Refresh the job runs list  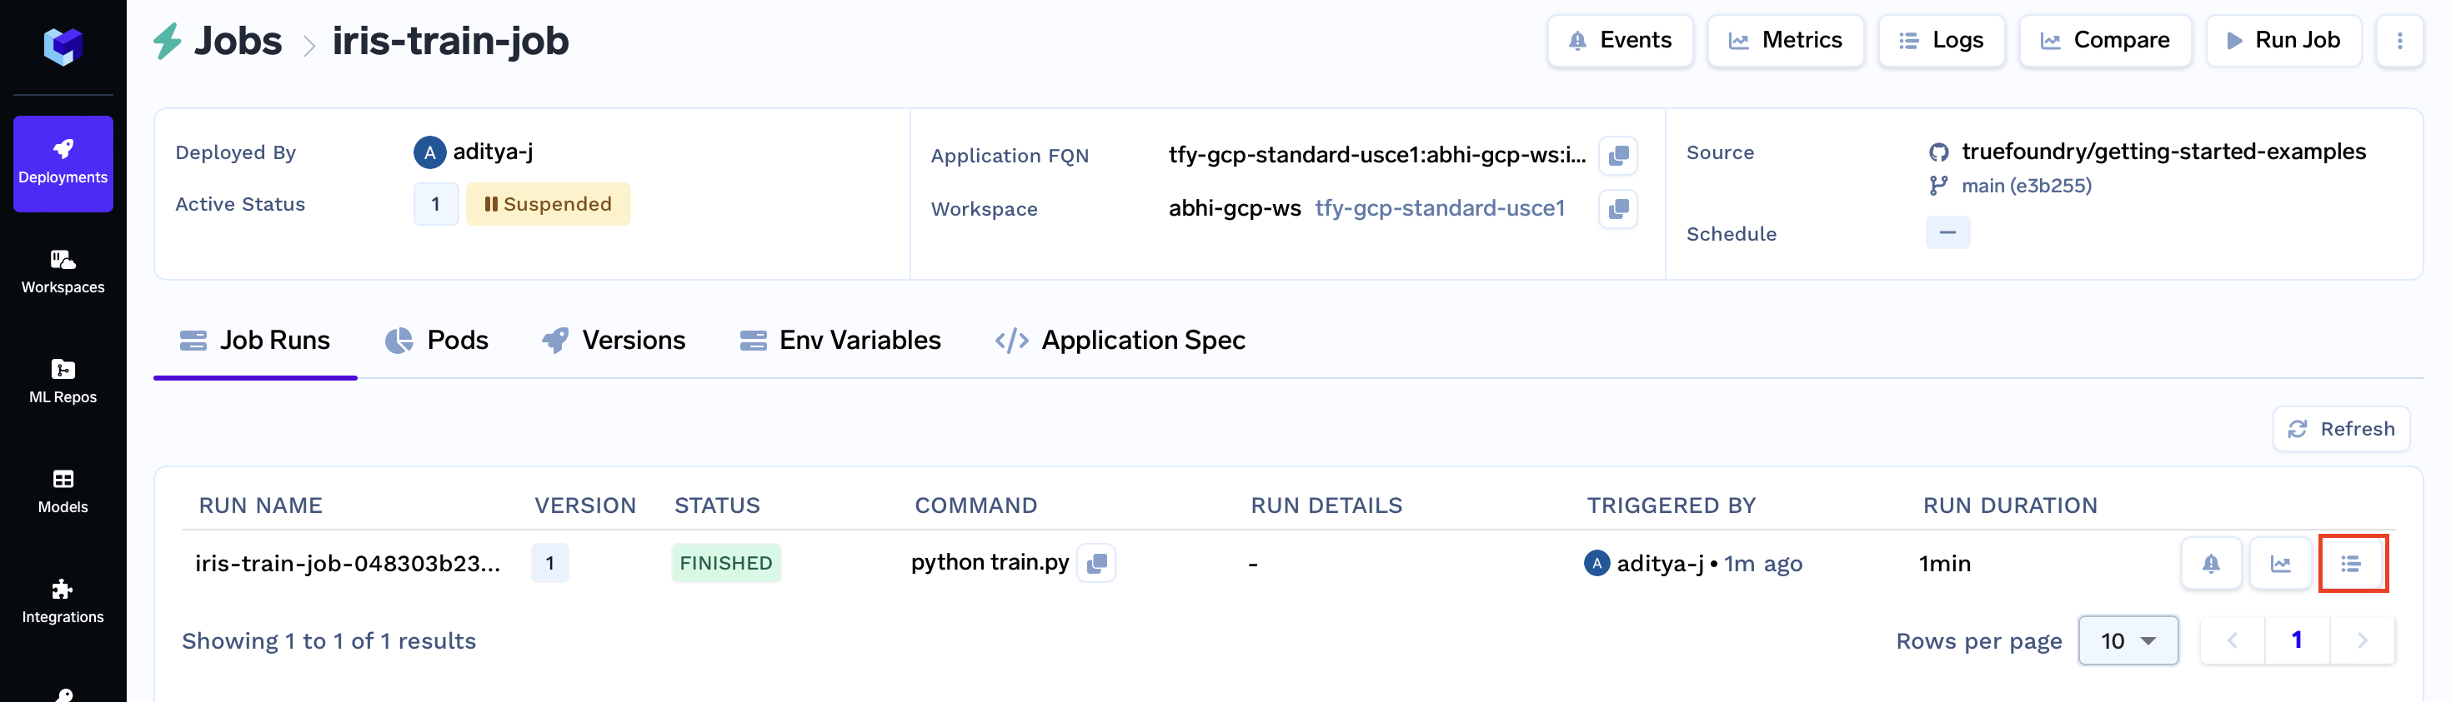pos(2341,430)
